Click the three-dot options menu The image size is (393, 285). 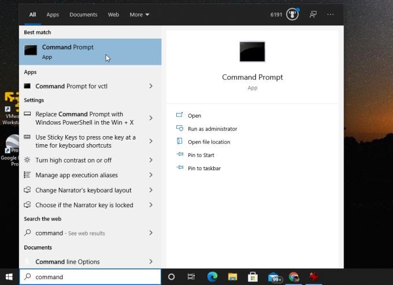pos(331,14)
